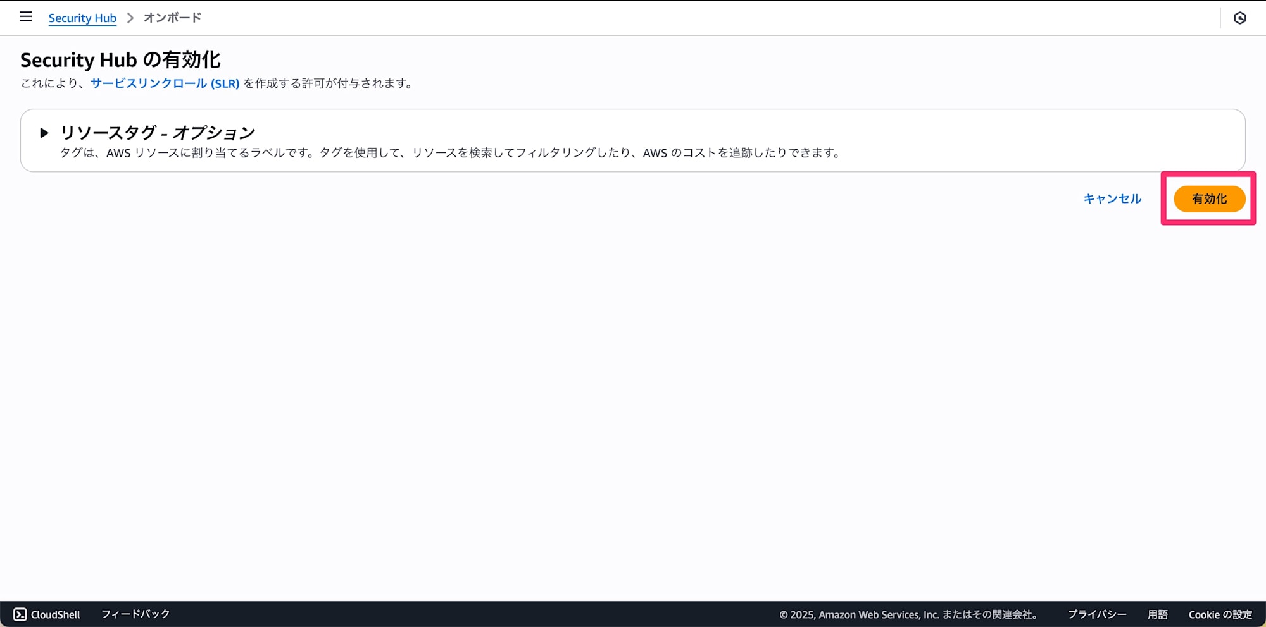Open CloudShell from the footer
This screenshot has height=627, width=1266.
click(47, 614)
